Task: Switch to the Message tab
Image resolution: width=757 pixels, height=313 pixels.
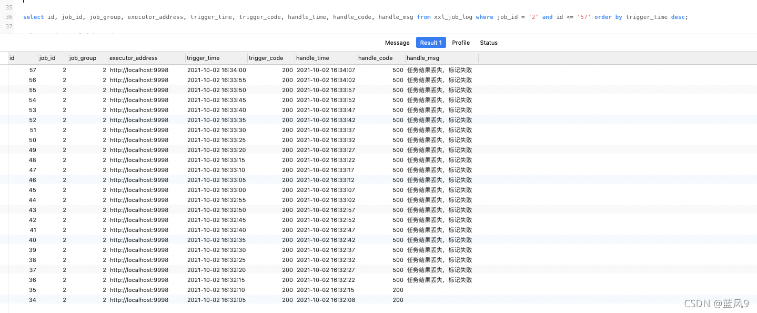Action: coord(397,43)
